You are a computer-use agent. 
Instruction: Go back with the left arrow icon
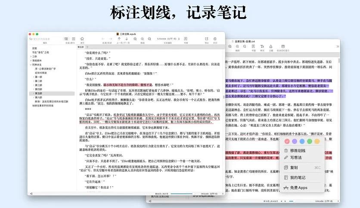pos(103,39)
